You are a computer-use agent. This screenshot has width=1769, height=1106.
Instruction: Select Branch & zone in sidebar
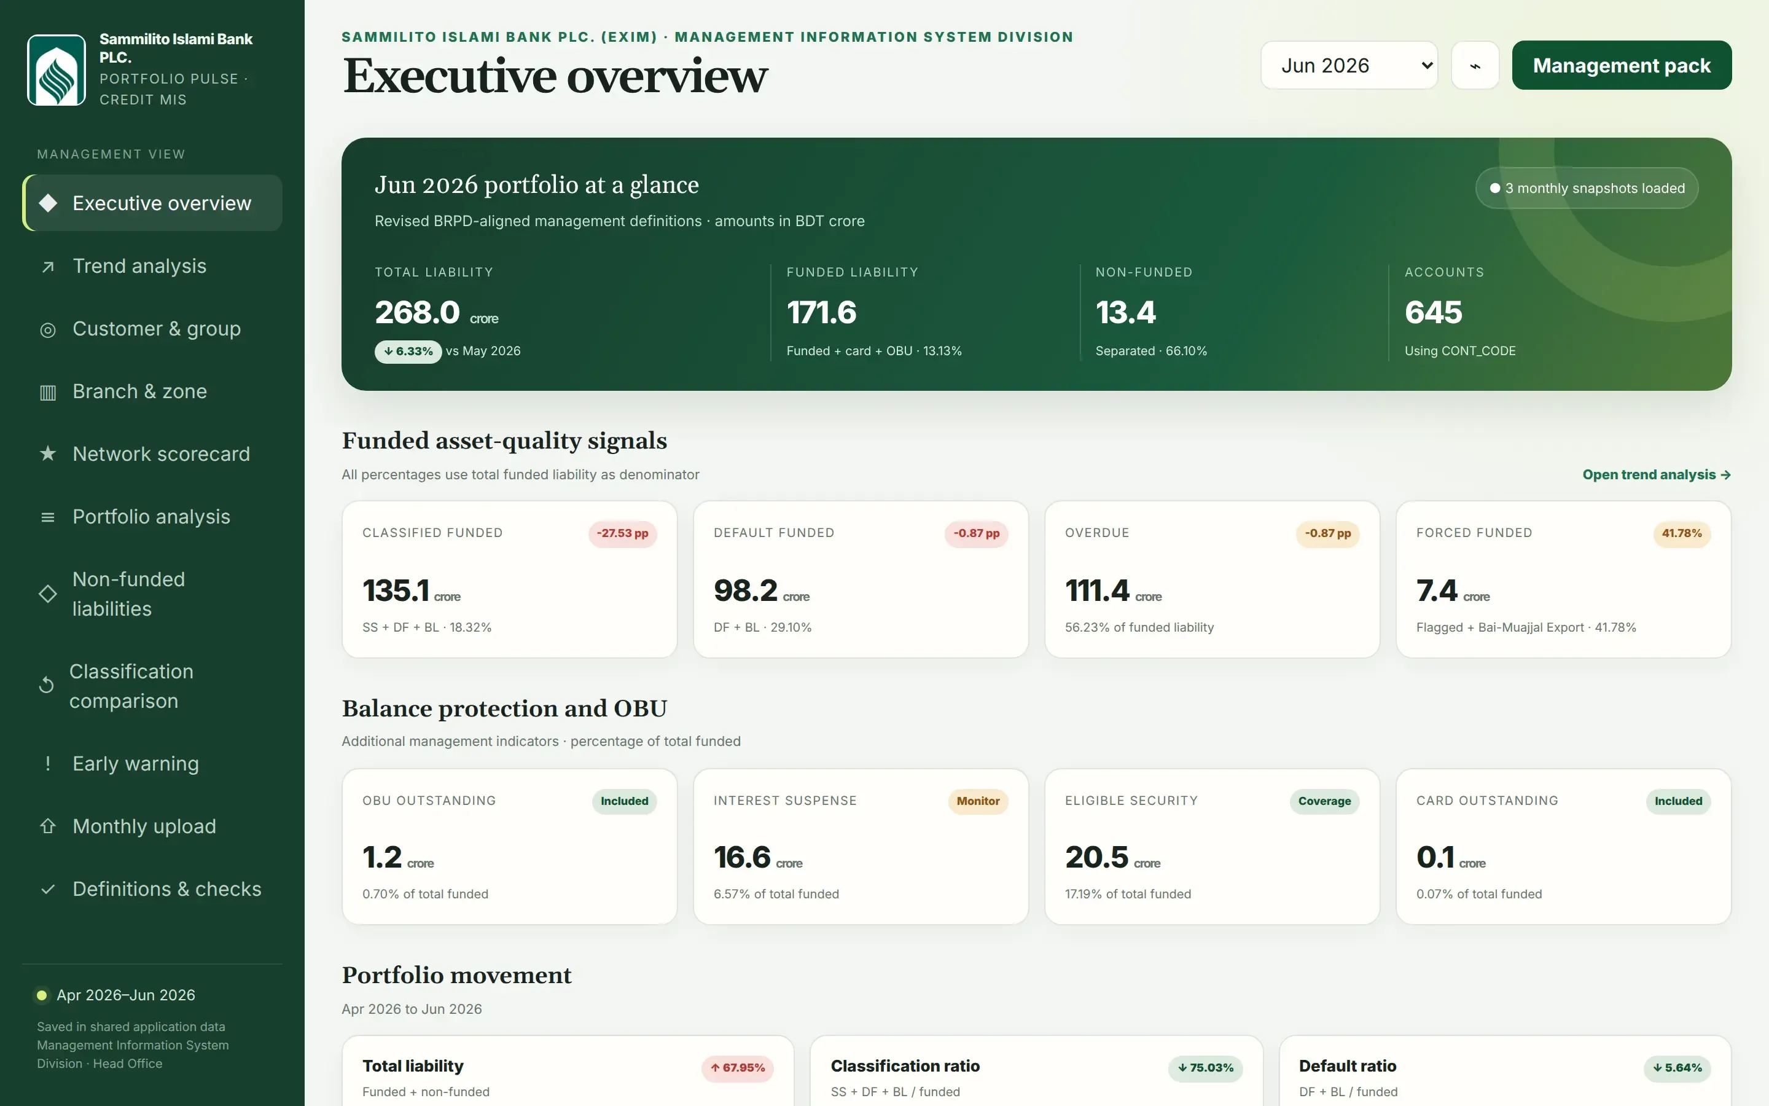(152, 391)
